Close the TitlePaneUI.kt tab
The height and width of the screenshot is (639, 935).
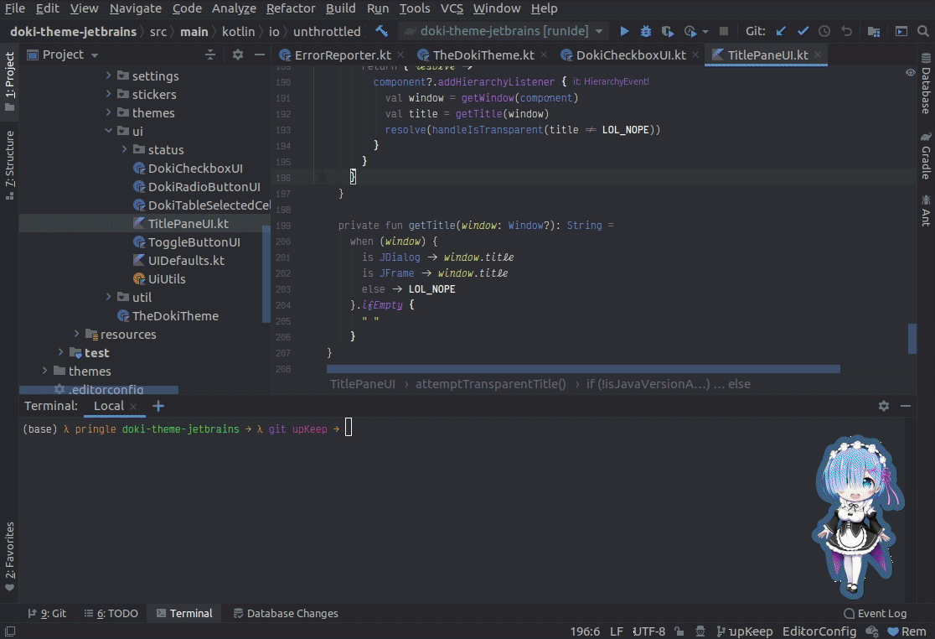click(818, 55)
